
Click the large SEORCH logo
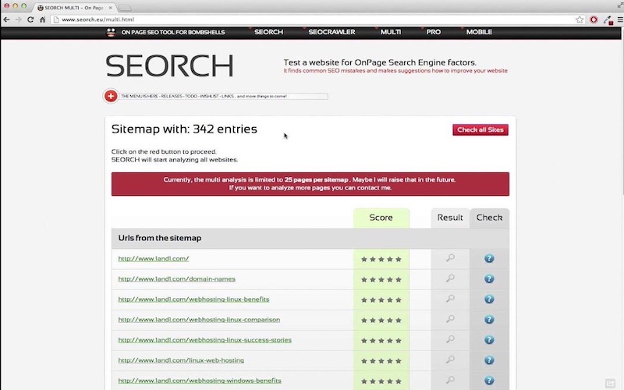tap(169, 66)
